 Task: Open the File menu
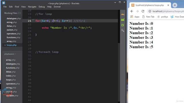click(x=5, y=7)
